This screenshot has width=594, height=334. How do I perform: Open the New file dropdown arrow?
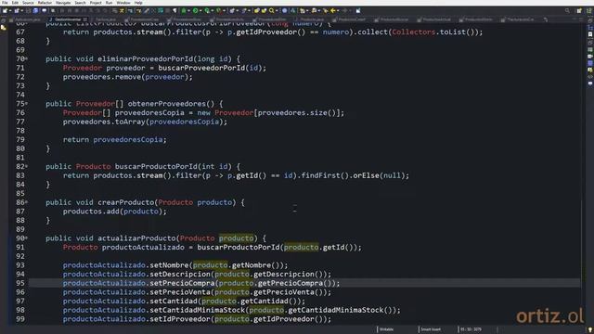coord(10,10)
